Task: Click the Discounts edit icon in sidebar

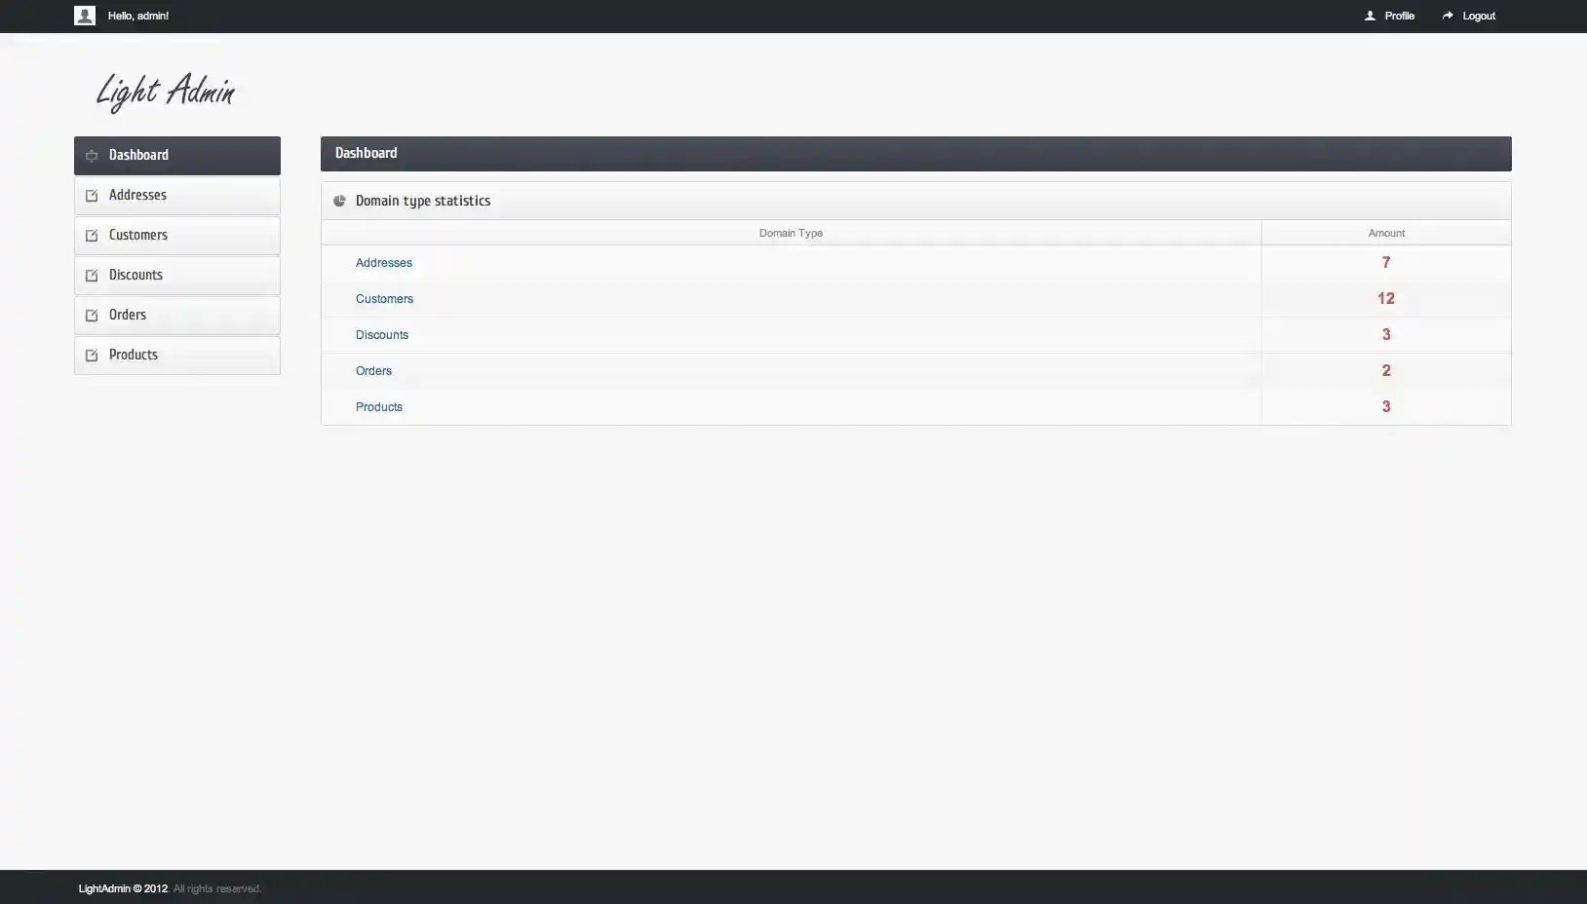Action: [91, 276]
